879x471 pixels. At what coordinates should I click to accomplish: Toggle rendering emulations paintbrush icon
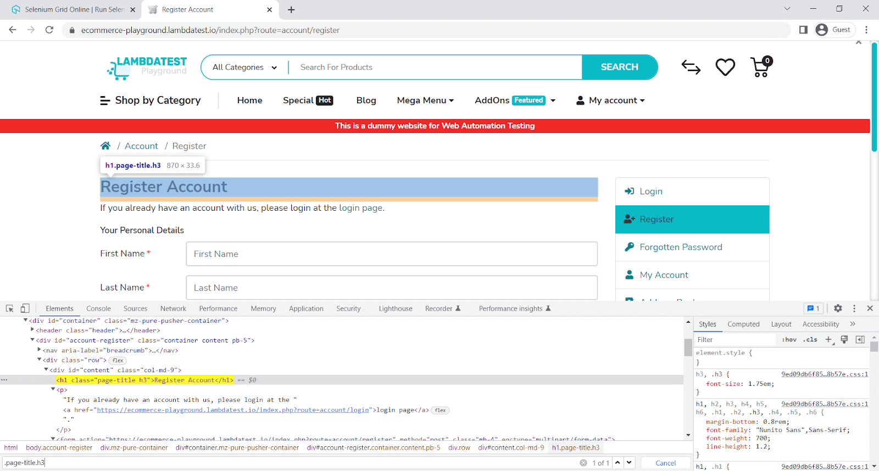(x=844, y=340)
